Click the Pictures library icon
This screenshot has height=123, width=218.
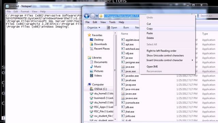tap(92, 71)
